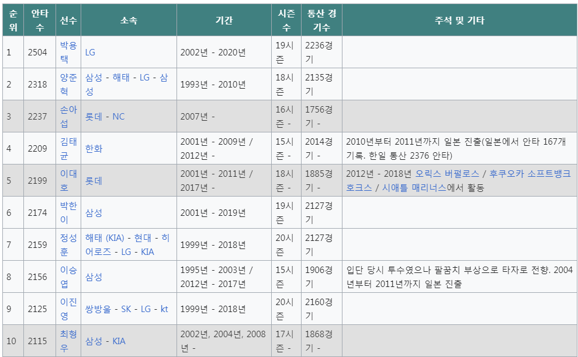Open the 최형우 player link
Screen dimensions: 578x357
point(68,341)
